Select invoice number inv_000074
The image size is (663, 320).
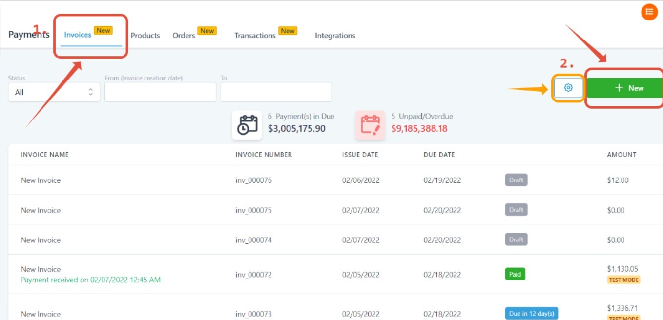254,240
